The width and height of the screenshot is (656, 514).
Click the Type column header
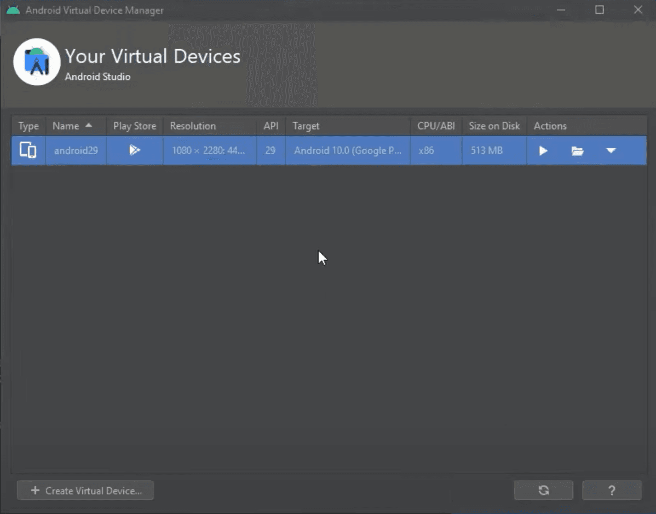coord(28,126)
